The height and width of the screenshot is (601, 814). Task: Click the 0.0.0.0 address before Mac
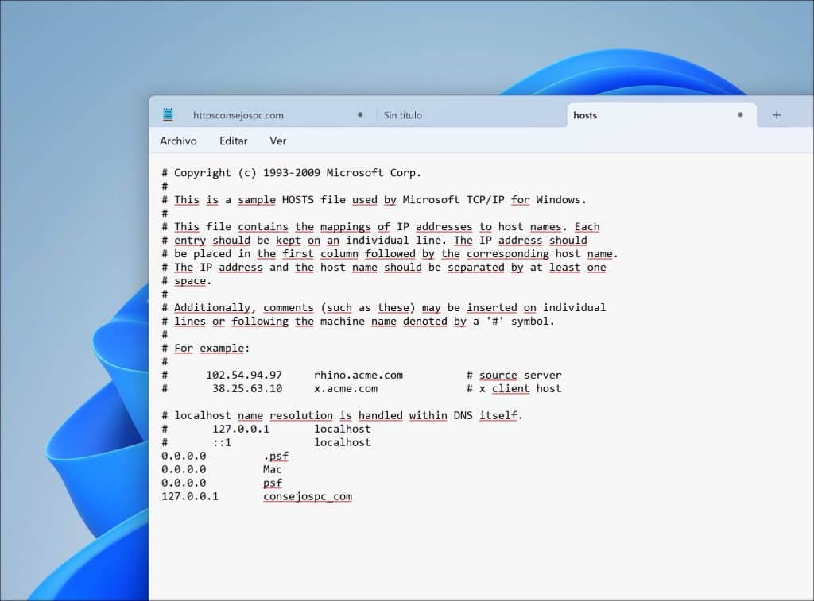point(184,469)
